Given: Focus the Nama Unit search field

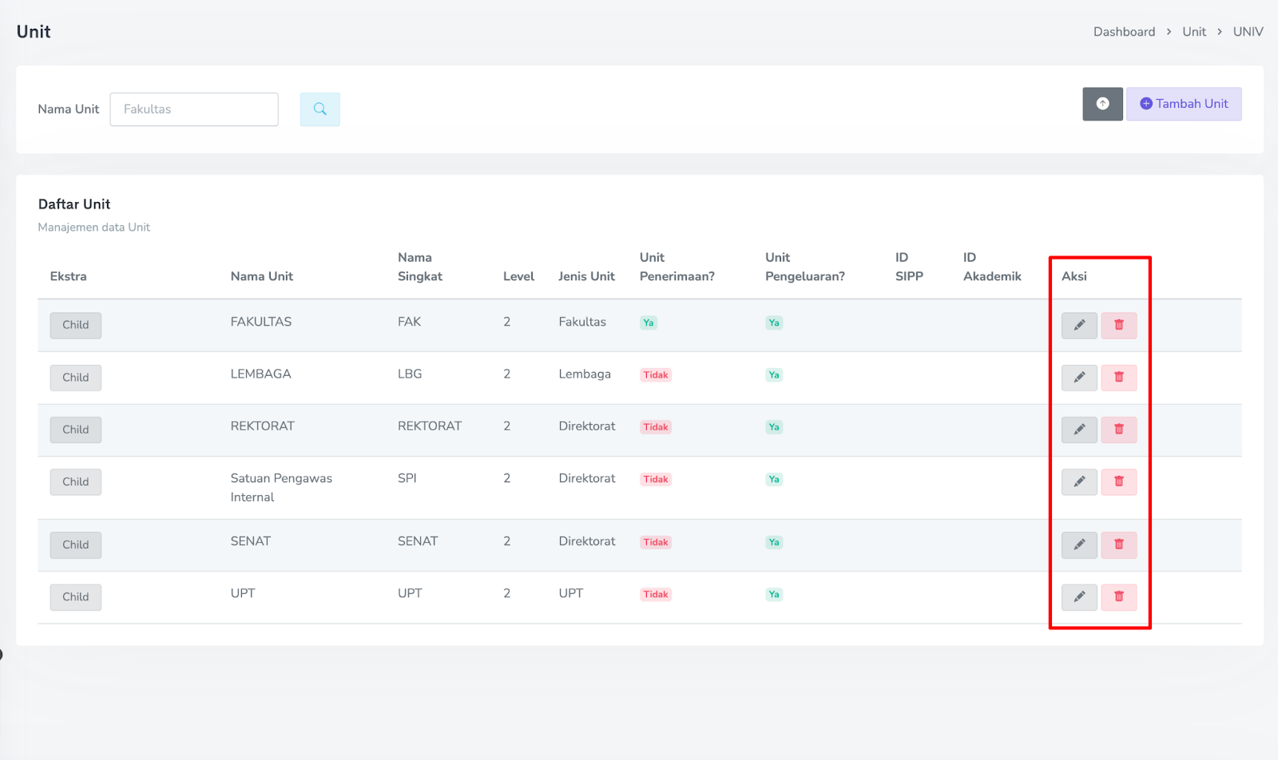Looking at the screenshot, I should (x=194, y=109).
